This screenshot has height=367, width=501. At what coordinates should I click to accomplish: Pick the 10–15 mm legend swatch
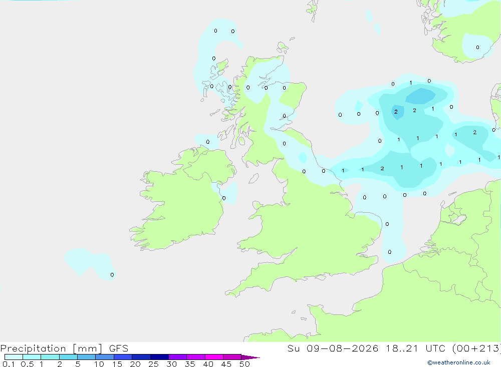tap(105, 357)
